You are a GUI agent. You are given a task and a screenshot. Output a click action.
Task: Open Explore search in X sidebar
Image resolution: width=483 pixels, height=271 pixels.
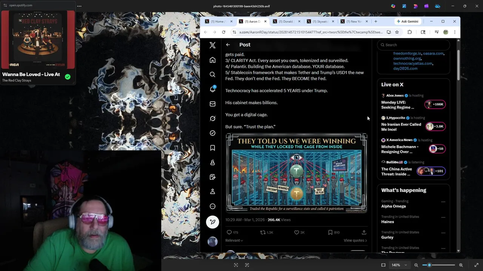click(212, 75)
